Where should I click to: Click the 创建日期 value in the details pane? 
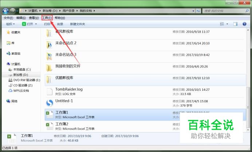point(127,136)
